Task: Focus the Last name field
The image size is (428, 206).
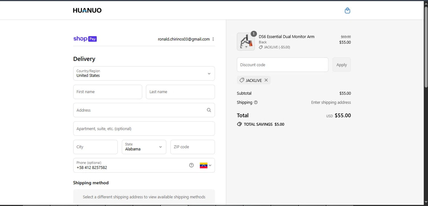Action: click(x=180, y=92)
